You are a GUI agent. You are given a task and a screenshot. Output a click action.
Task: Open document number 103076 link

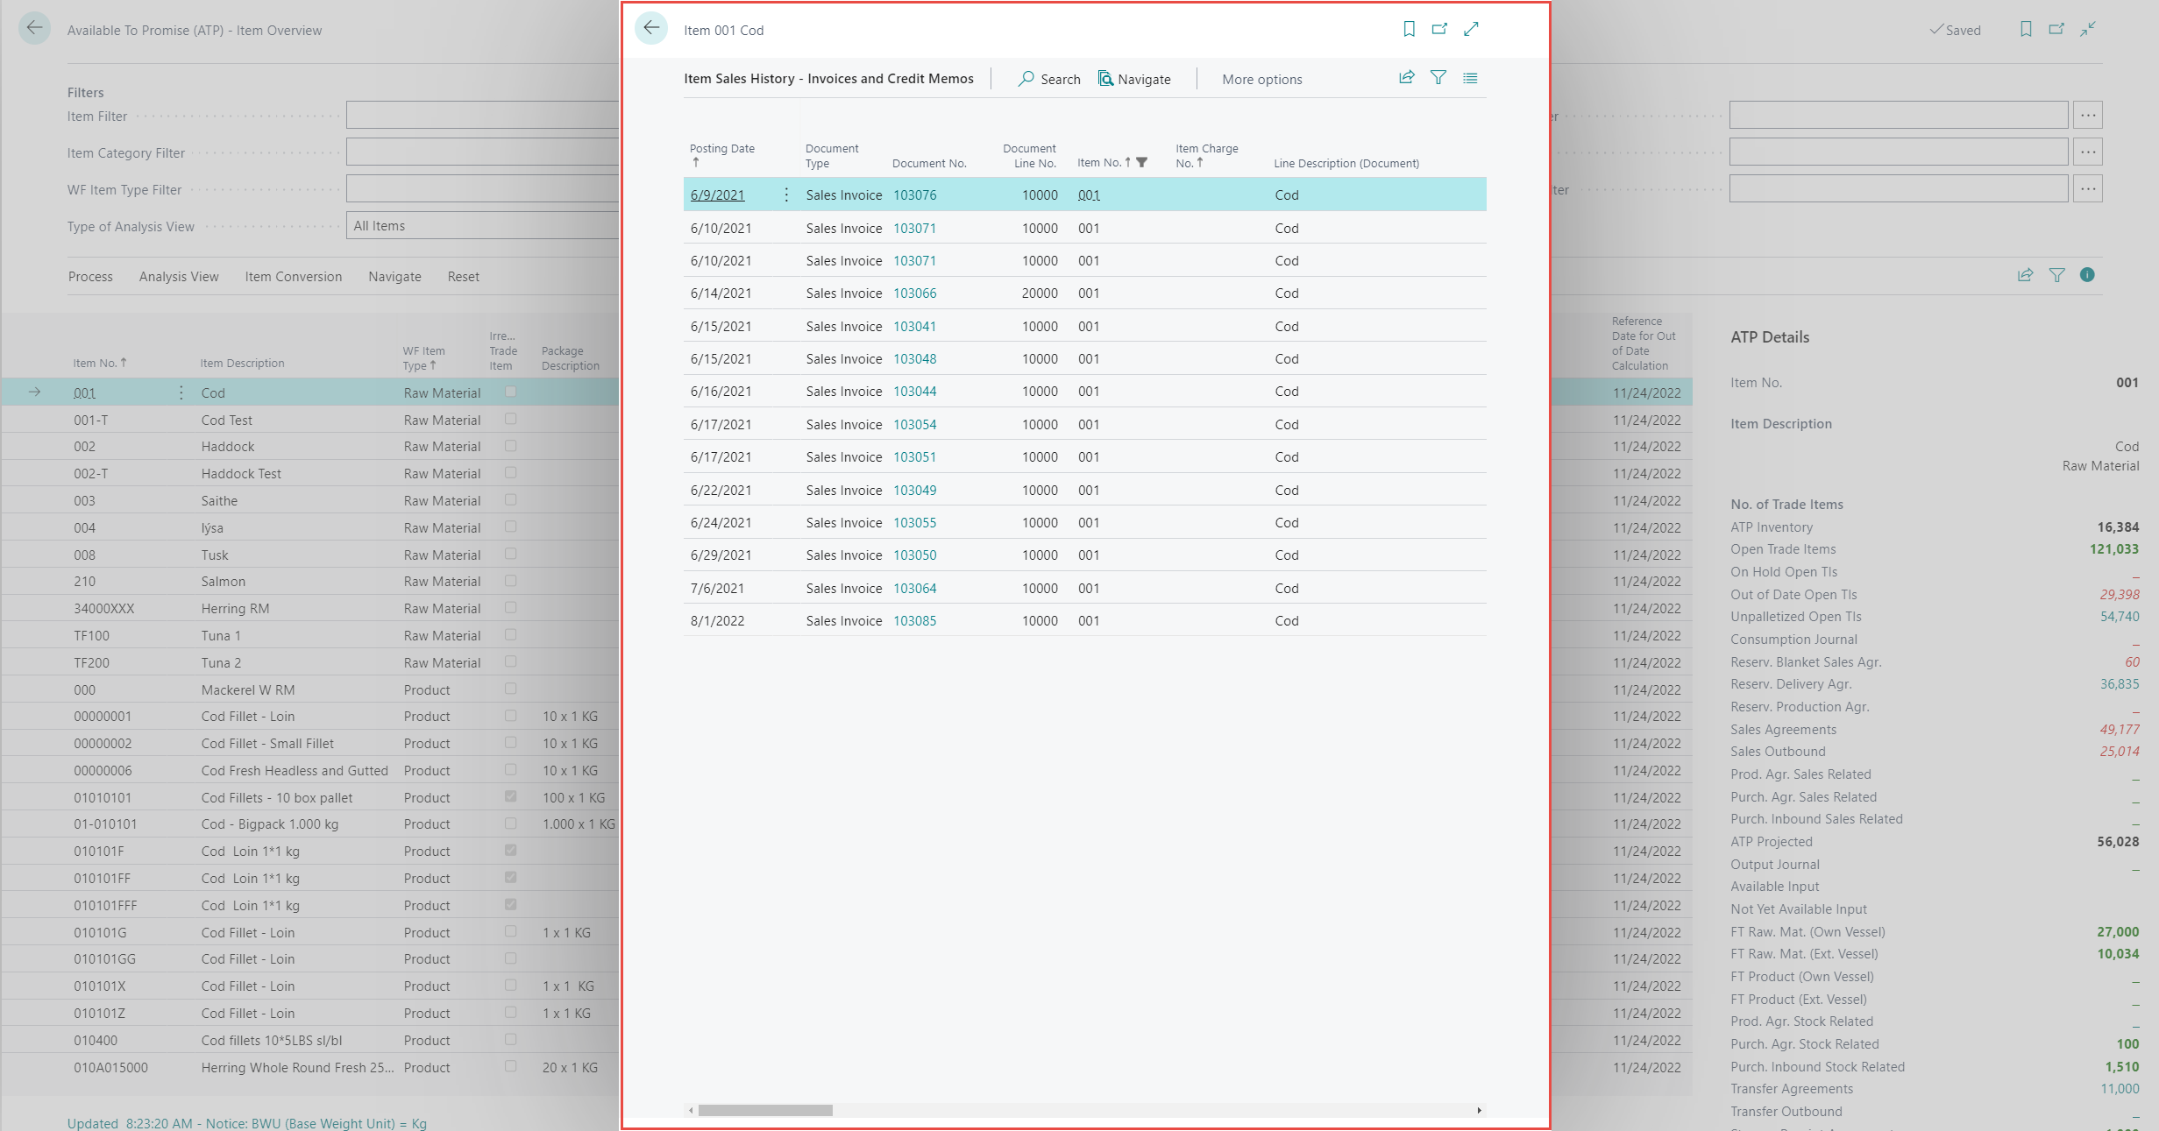tap(914, 194)
